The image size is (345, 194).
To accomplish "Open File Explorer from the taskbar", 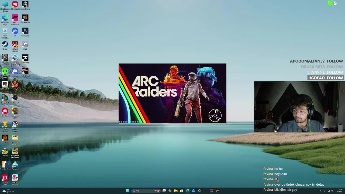I will 176,191.
